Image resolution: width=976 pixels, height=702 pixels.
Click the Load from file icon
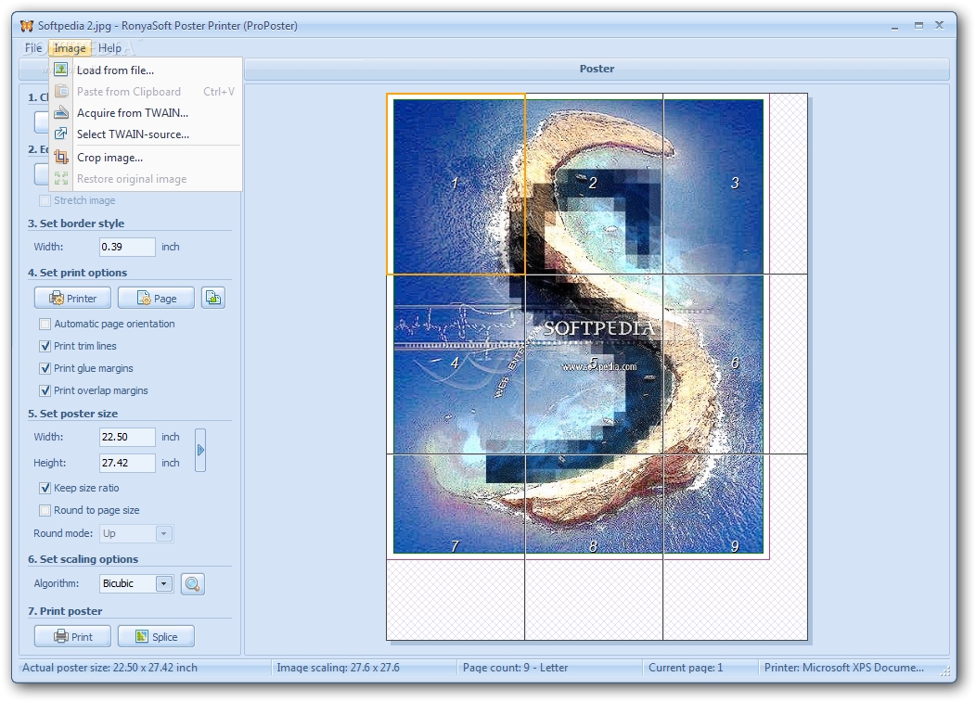(x=61, y=70)
